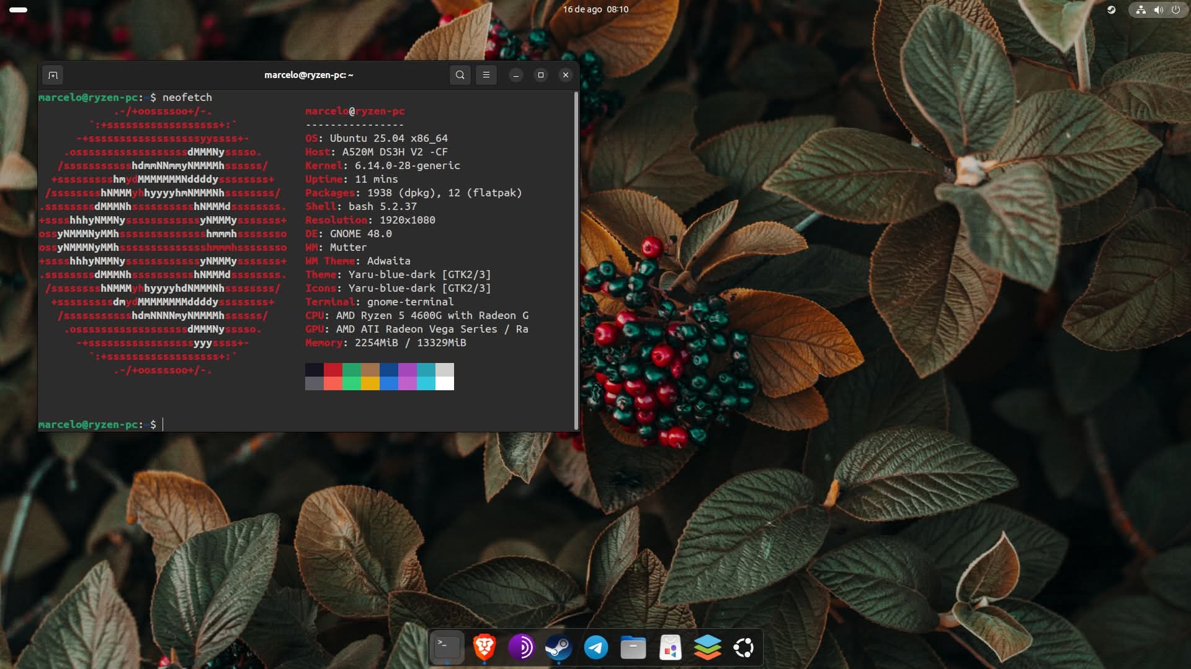Open the Files manager in dock
The image size is (1191, 669).
click(633, 648)
